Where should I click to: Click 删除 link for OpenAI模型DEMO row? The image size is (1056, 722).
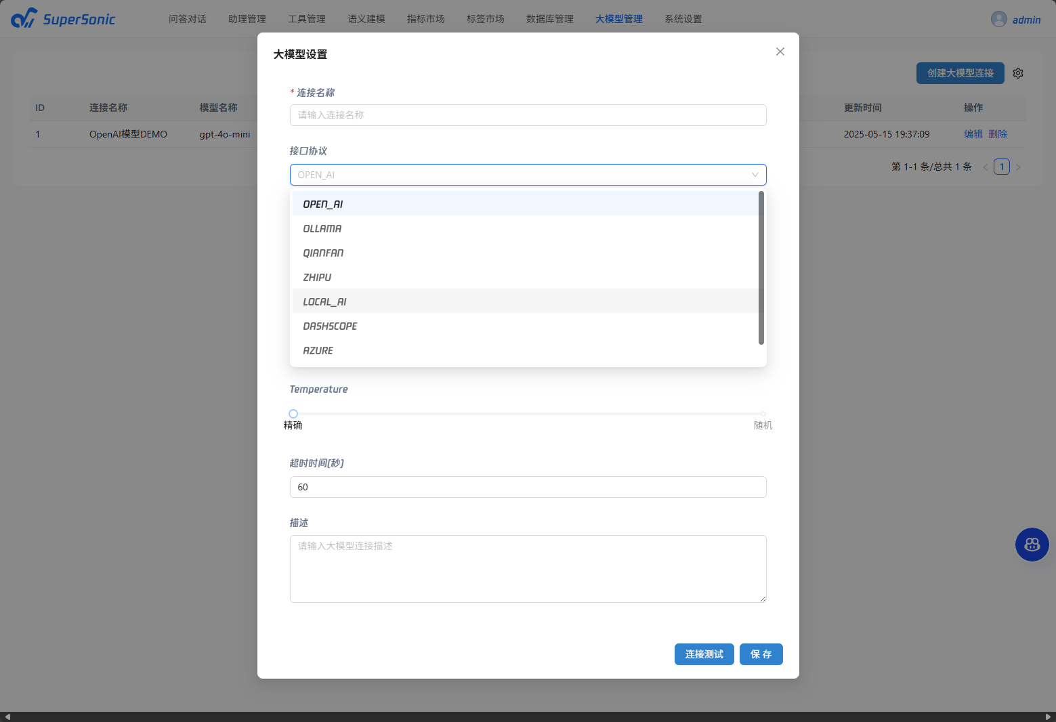(998, 134)
